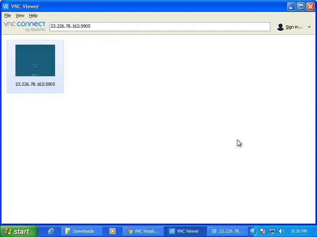
Task: Maximize the VNC Viewer window
Action: 301,7
